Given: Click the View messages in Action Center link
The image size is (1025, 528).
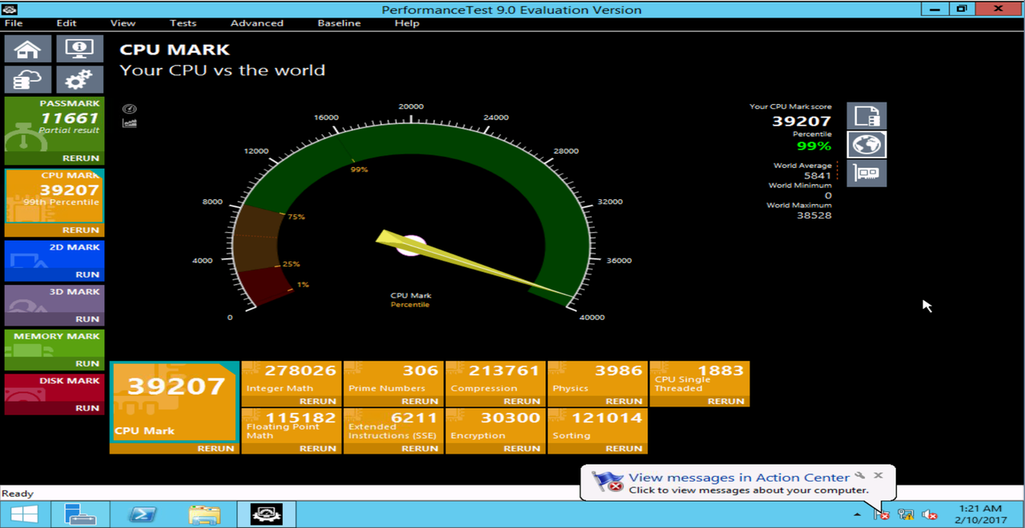Looking at the screenshot, I should click(x=738, y=478).
